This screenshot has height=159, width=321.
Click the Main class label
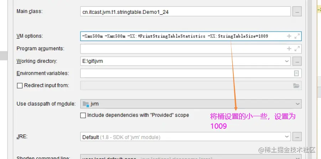click(30, 11)
